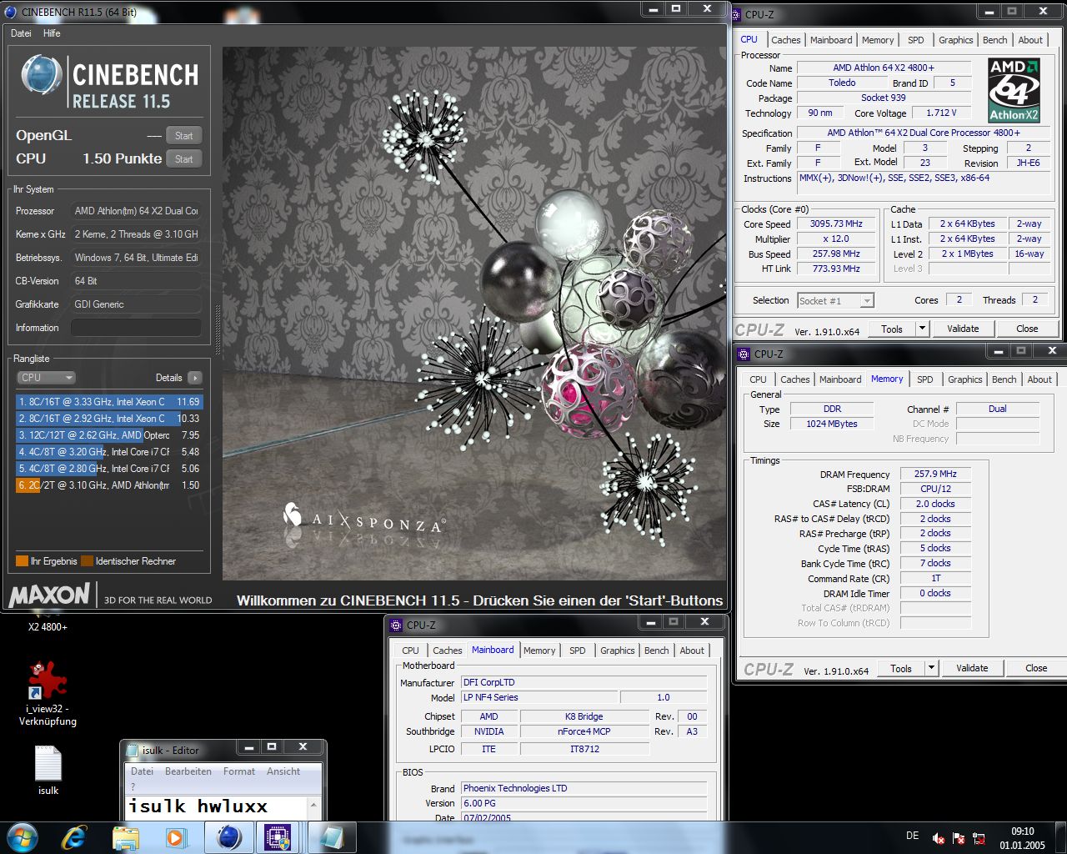Select ranking row 2C/2T @ 3.10 GHz AMD Athlon
The width and height of the screenshot is (1067, 854).
[x=109, y=485]
